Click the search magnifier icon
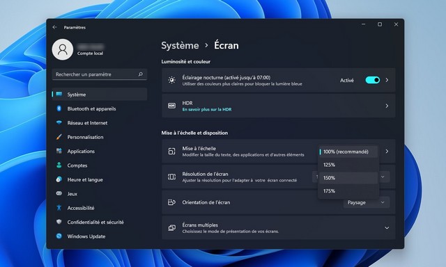 (x=140, y=74)
